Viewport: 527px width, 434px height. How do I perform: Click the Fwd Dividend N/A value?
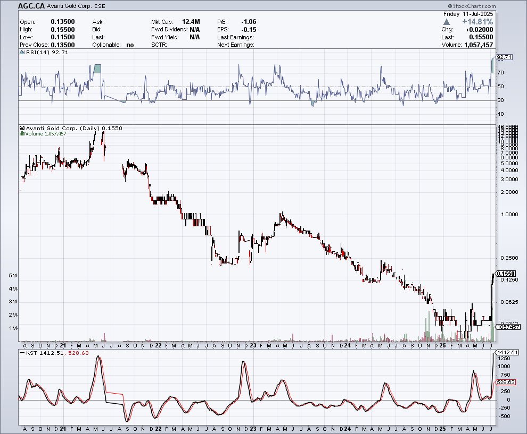[195, 30]
